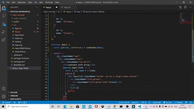Click Open Changes icon in editor toolbar
194x109 pixels.
coord(180,7)
